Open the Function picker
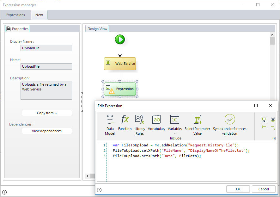The width and height of the screenshot is (280, 197). coord(125,122)
